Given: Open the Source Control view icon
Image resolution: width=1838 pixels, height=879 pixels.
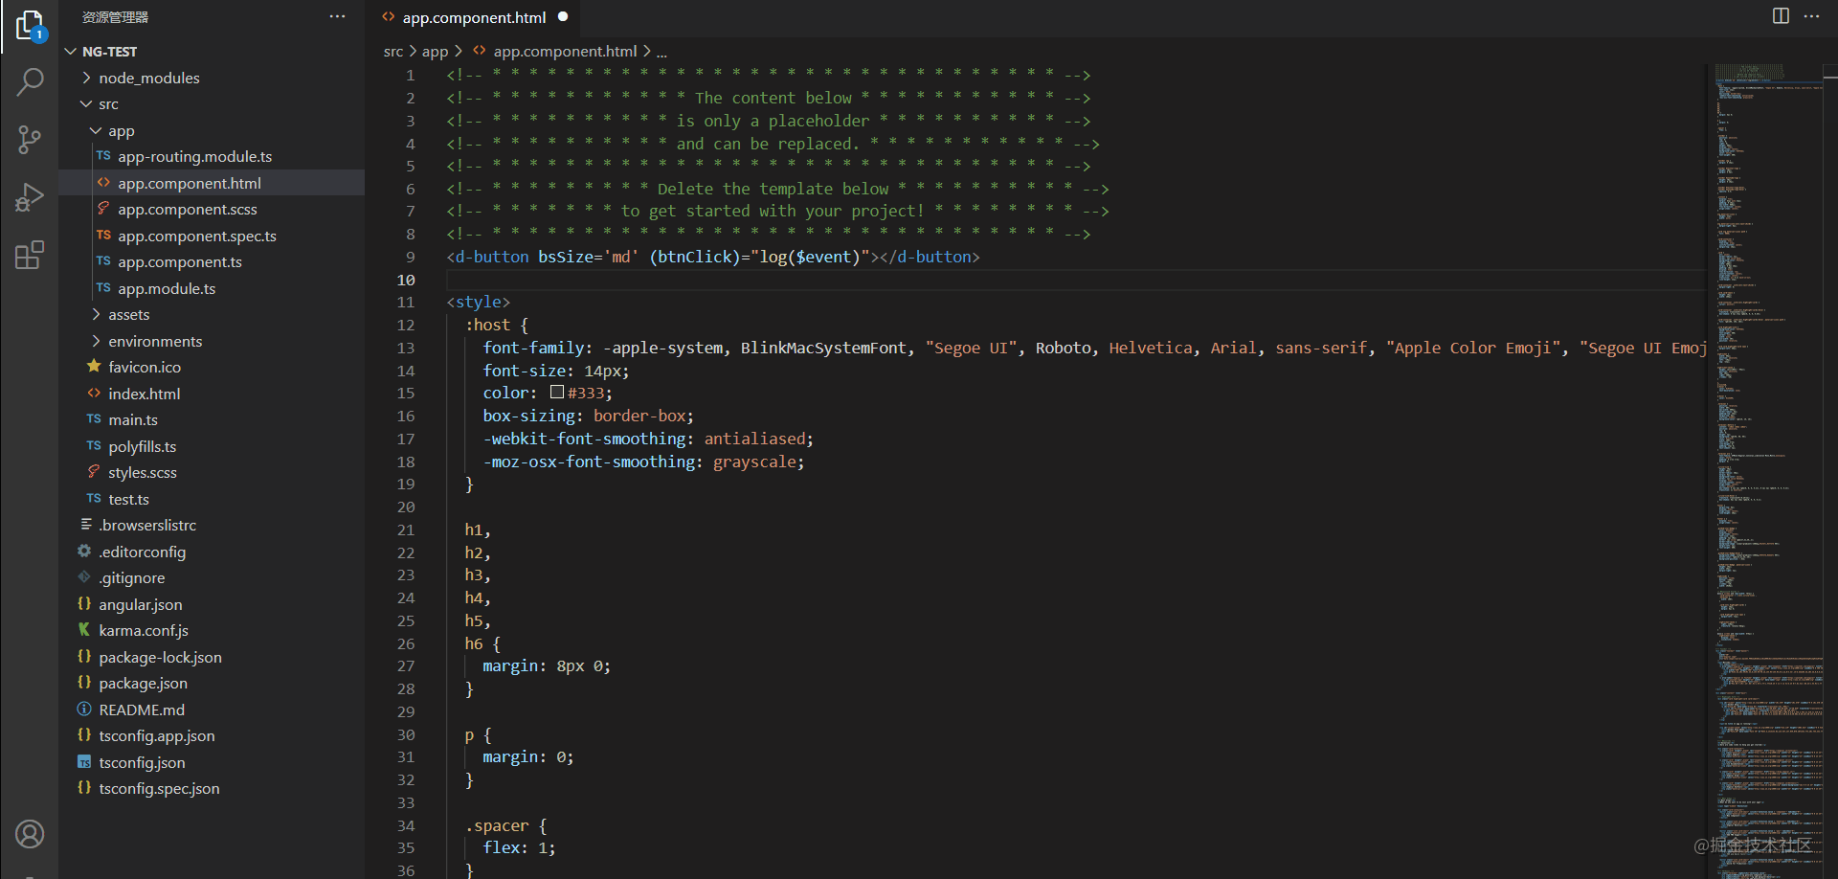Looking at the screenshot, I should tap(30, 140).
